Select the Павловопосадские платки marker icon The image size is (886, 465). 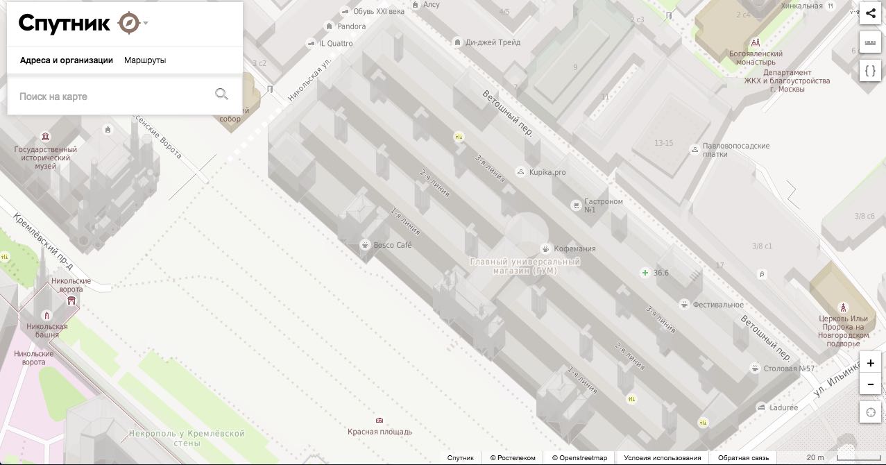point(695,150)
